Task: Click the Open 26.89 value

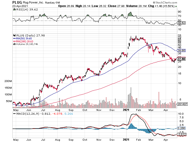Action: [66, 6]
